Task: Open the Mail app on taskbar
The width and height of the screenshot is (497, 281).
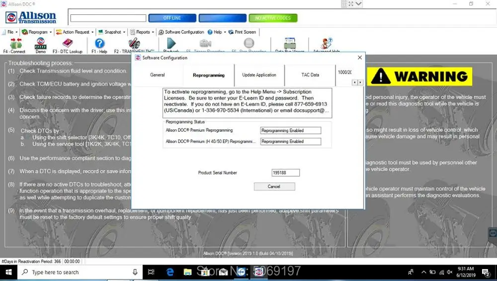Action: [223, 272]
